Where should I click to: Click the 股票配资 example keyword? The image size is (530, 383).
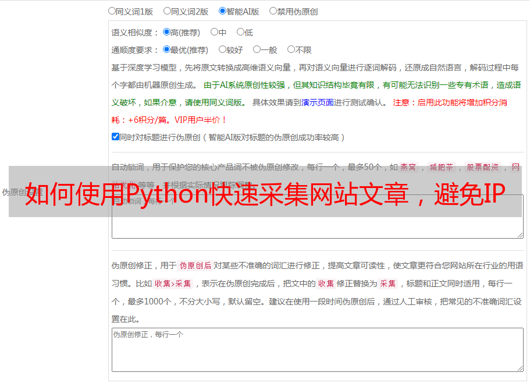tap(483, 167)
